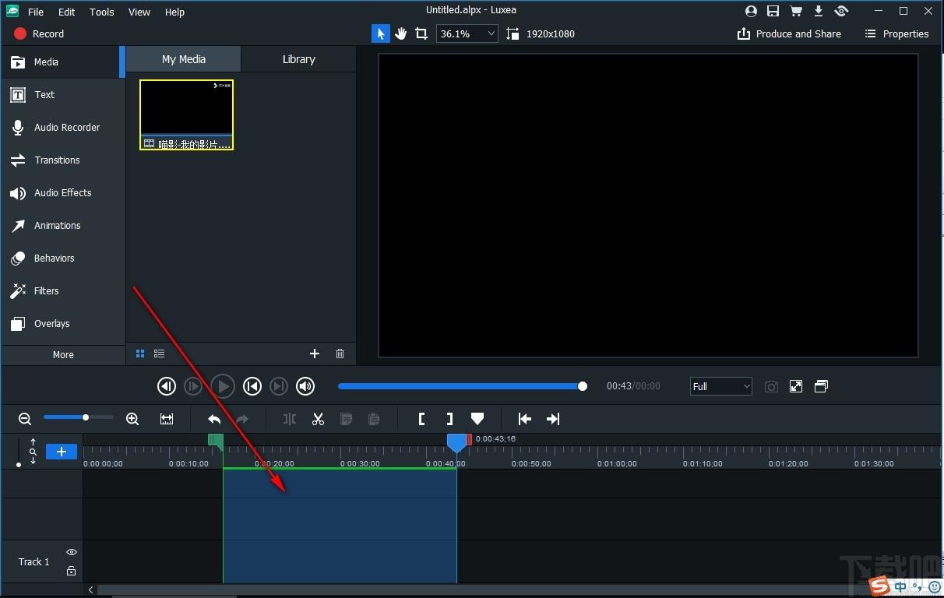Open the File menu
The width and height of the screenshot is (944, 598).
click(36, 12)
